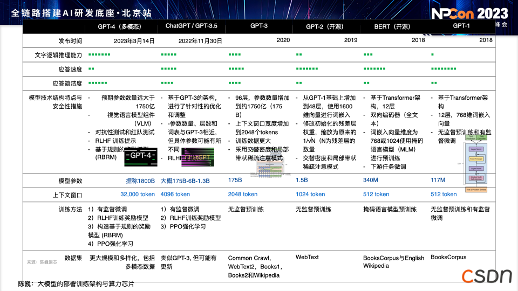
Task: Click the 大概175B-6B-1.3B parameter text
Action: point(185,181)
